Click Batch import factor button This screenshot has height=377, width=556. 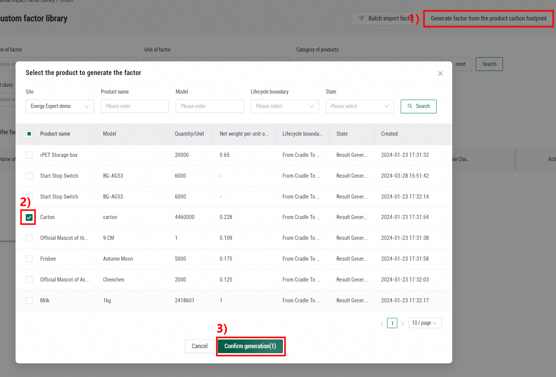(x=386, y=19)
